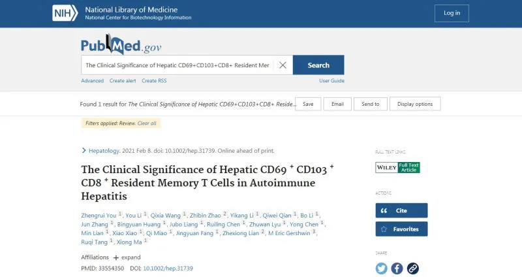The width and height of the screenshot is (522, 277).
Task: Share article on Twitter
Action: 382,269
